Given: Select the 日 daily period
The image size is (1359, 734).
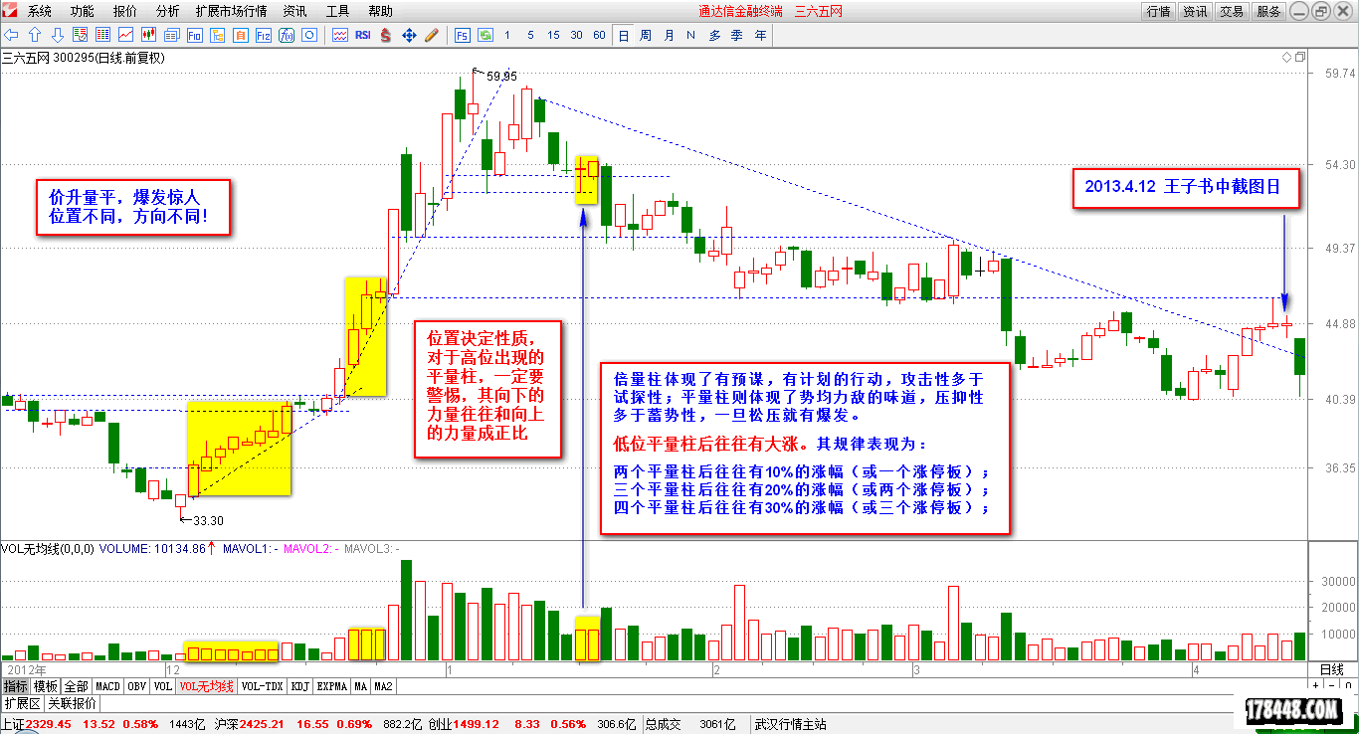Looking at the screenshot, I should [624, 35].
